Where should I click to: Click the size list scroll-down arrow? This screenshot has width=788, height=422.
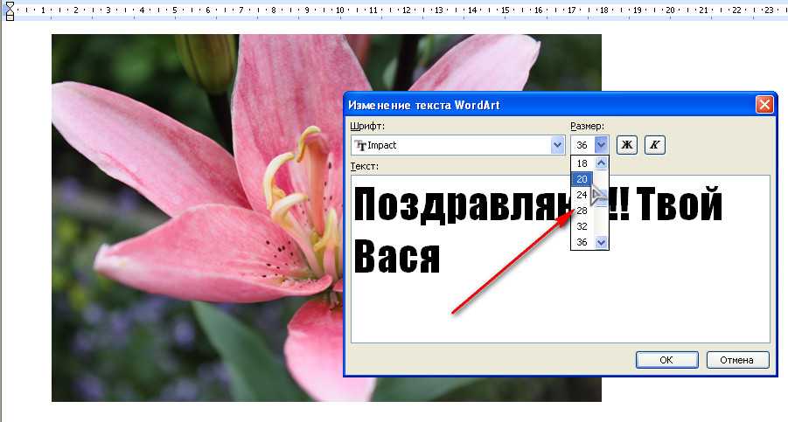coord(601,242)
